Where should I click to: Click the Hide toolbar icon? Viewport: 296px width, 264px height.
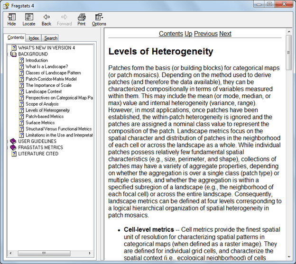(x=11, y=19)
